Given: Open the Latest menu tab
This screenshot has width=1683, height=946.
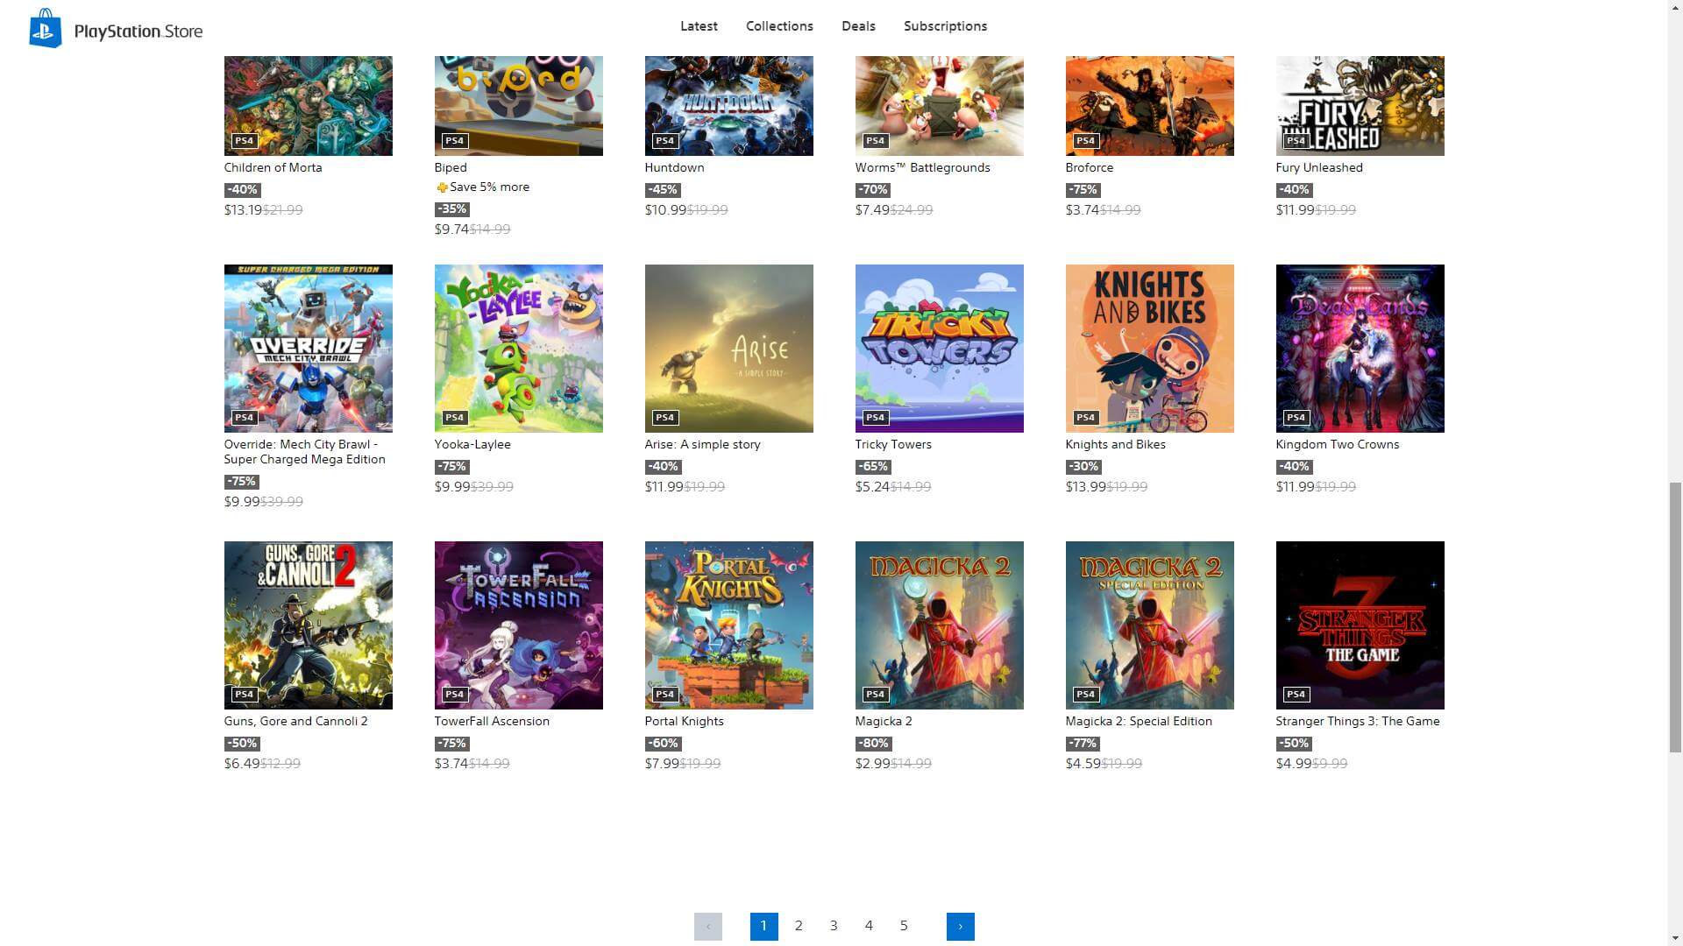Looking at the screenshot, I should pyautogui.click(x=699, y=26).
